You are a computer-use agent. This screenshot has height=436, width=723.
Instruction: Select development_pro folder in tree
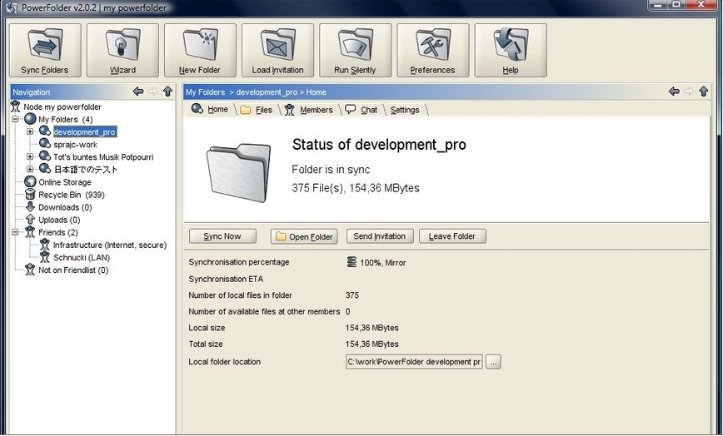[84, 132]
